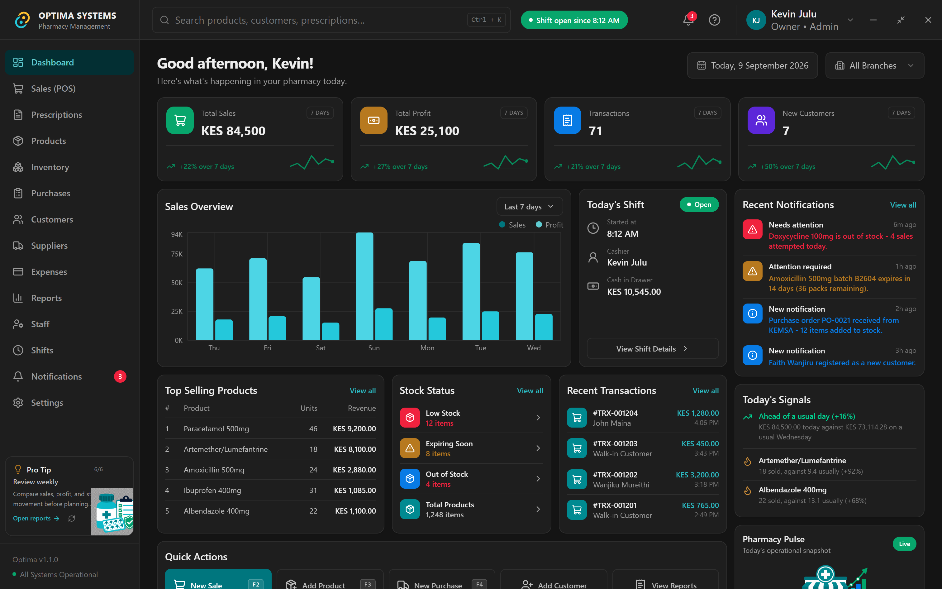The image size is (942, 589).
Task: Open the Expenses sidebar item
Action: (x=69, y=272)
